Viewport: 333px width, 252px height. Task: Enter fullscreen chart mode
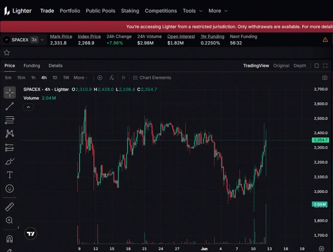[x=325, y=66]
